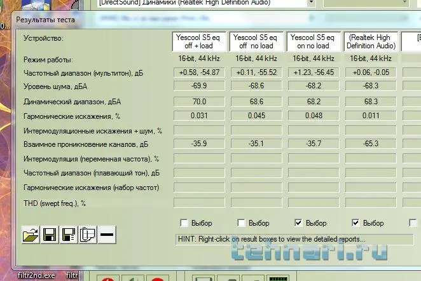421x281 pixels.
Task: Click crosstalk result -35.9
Action: pos(199,144)
